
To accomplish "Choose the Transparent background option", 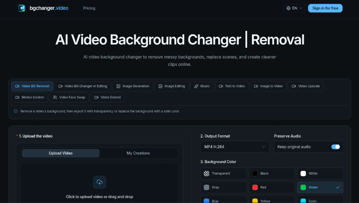I will coord(223,174).
